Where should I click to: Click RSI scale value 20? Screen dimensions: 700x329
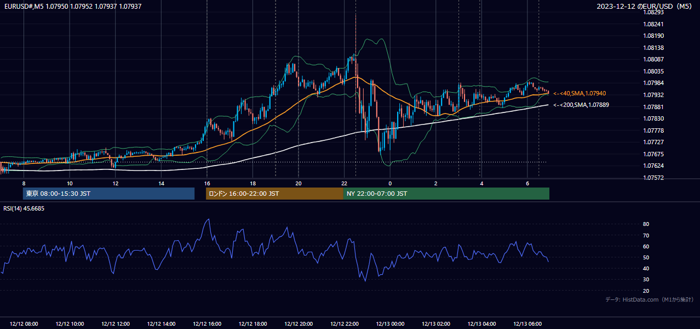[x=646, y=291]
